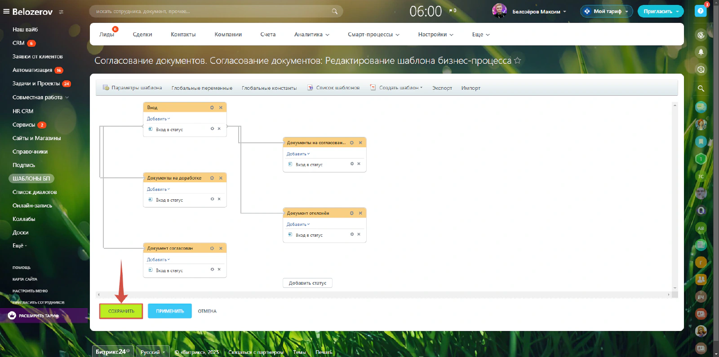This screenshot has height=357, width=719.
Task: Open gear settings of Документы на доработке
Action: [212, 178]
